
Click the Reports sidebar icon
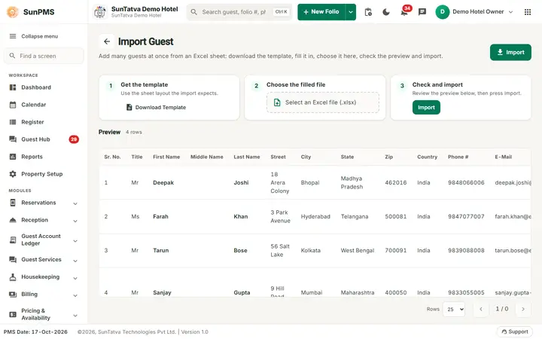[13, 157]
